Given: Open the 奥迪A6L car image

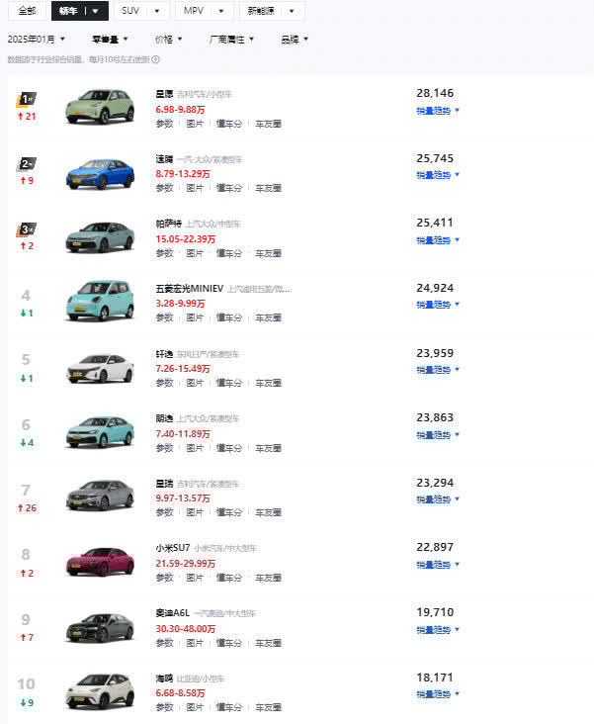Looking at the screenshot, I should tap(99, 626).
